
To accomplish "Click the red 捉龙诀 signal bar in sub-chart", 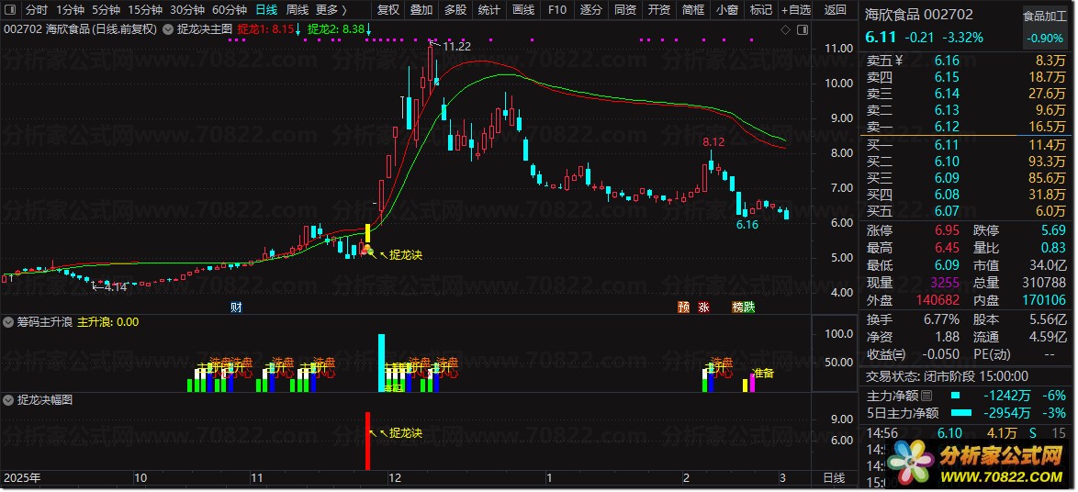I will 368,441.
